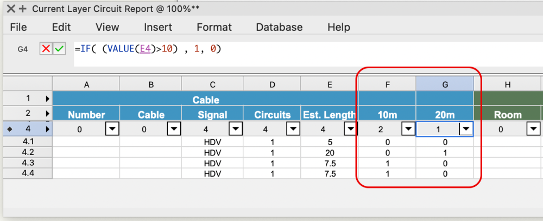The width and height of the screenshot is (543, 221).
Task: Select column header G
Action: tap(445, 84)
